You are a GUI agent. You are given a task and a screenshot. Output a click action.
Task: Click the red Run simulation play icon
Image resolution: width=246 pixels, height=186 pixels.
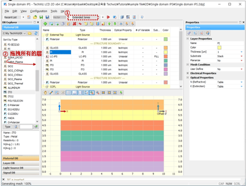108,17
